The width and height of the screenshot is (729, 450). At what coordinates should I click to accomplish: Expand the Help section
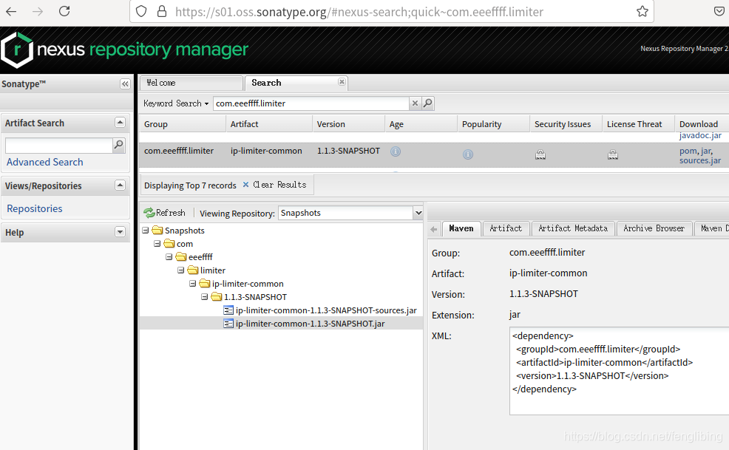coord(120,231)
